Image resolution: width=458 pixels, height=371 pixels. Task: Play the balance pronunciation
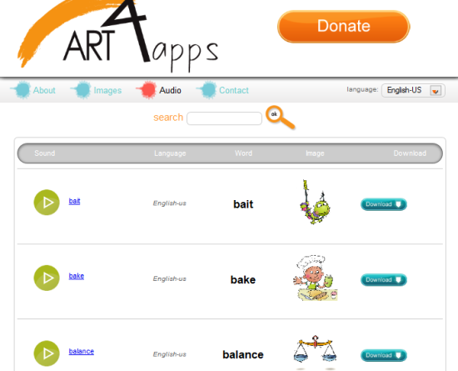[47, 353]
